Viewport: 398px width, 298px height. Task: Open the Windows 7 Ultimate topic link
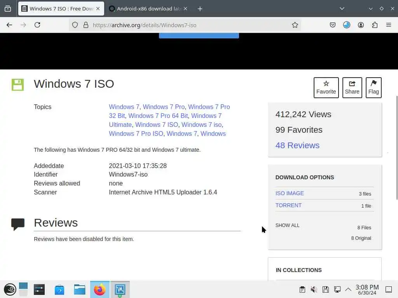coord(165,120)
